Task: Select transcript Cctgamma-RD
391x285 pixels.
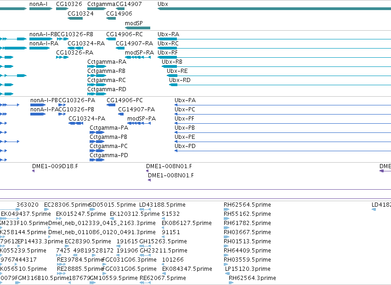Action: pyautogui.click(x=107, y=89)
